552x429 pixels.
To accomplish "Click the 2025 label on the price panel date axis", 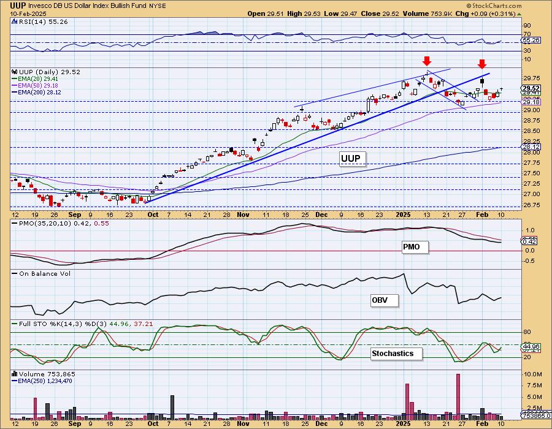I will (x=403, y=214).
